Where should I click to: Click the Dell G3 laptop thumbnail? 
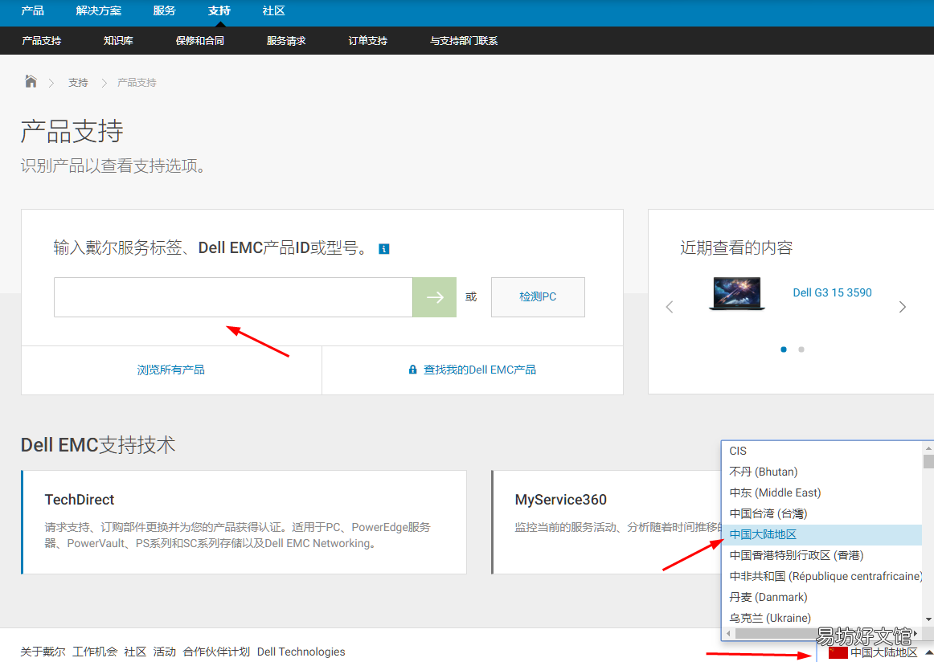click(737, 293)
